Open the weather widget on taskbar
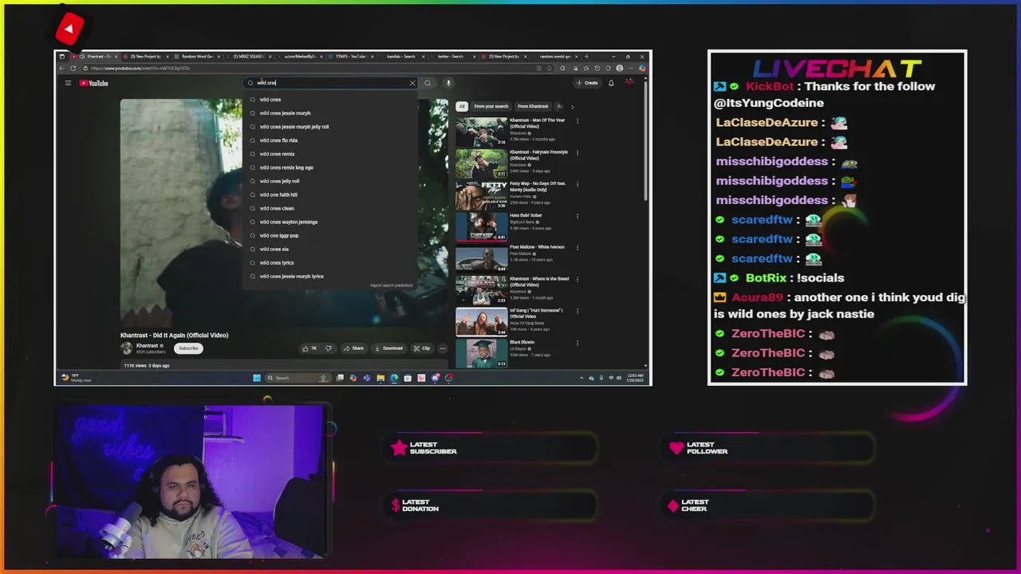 (x=77, y=378)
